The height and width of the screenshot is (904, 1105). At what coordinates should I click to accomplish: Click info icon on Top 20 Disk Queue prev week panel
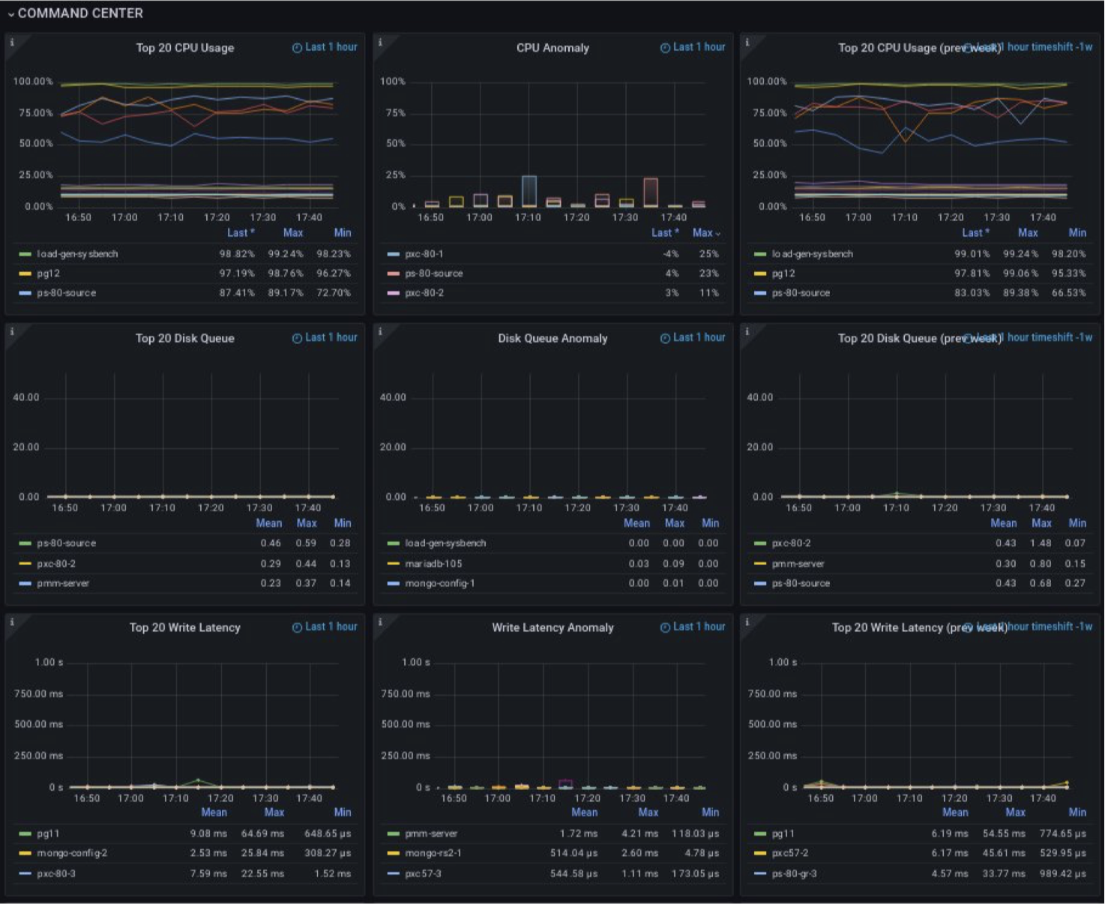point(747,332)
